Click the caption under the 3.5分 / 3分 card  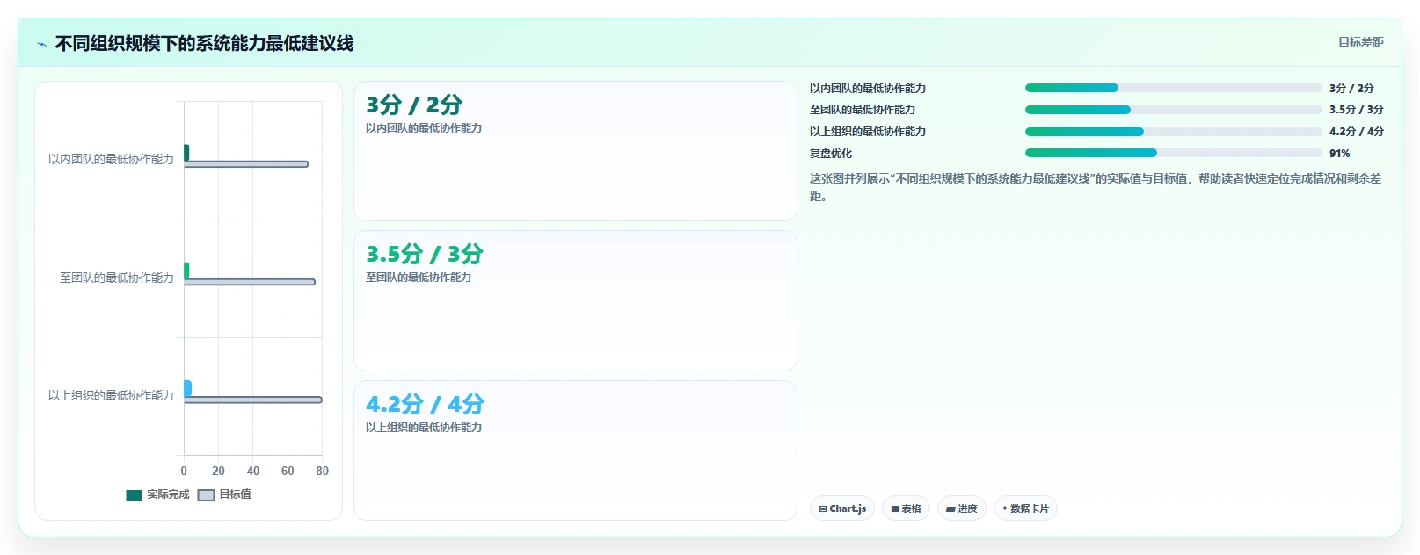click(419, 277)
